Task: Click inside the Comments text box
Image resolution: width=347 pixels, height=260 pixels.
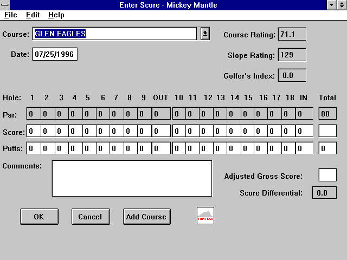Action: point(132,178)
